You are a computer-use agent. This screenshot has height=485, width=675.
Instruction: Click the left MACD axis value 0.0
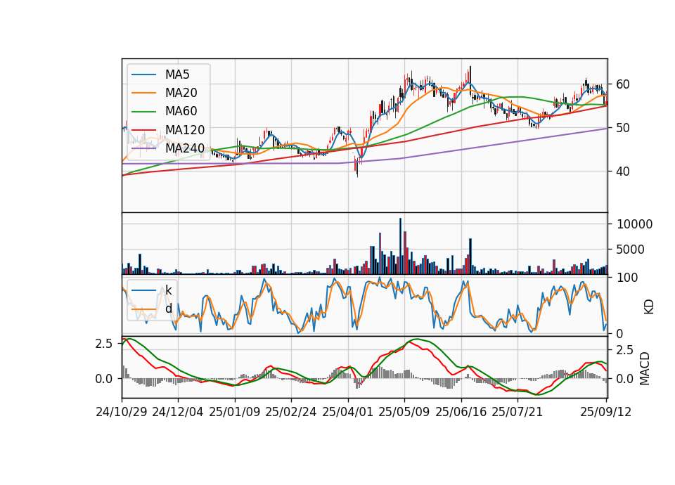point(104,379)
